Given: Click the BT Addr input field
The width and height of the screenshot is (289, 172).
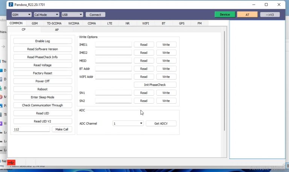Looking at the screenshot, I should pos(113,69).
